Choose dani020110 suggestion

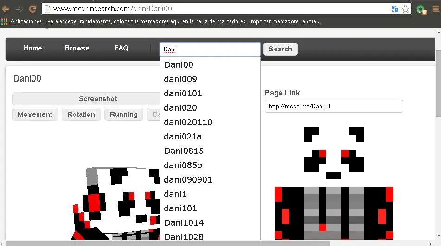click(210, 122)
